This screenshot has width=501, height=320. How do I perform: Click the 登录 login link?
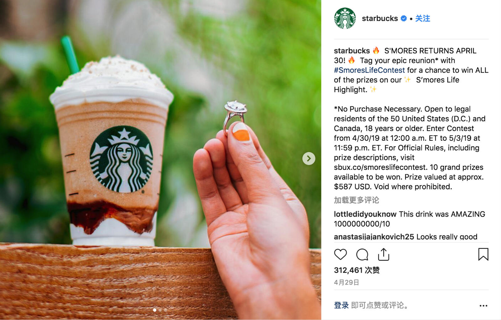click(341, 305)
